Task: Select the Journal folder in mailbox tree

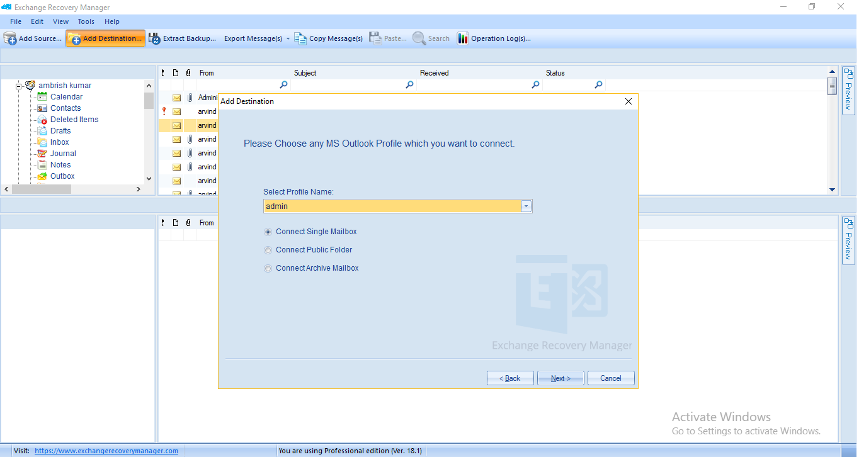Action: point(63,154)
